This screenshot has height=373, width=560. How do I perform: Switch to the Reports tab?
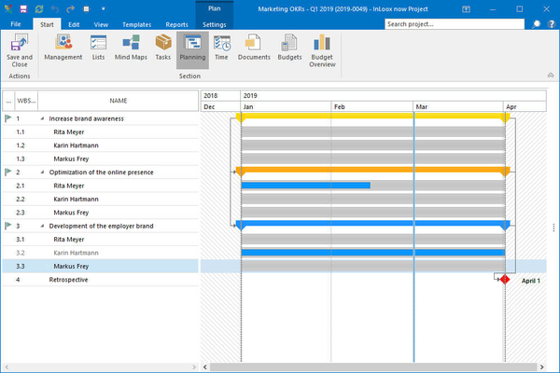[x=176, y=24]
